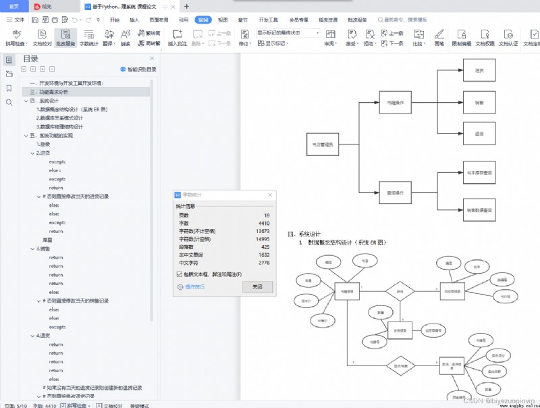Open the 显示标记的最终状态 dropdown

pos(288,32)
